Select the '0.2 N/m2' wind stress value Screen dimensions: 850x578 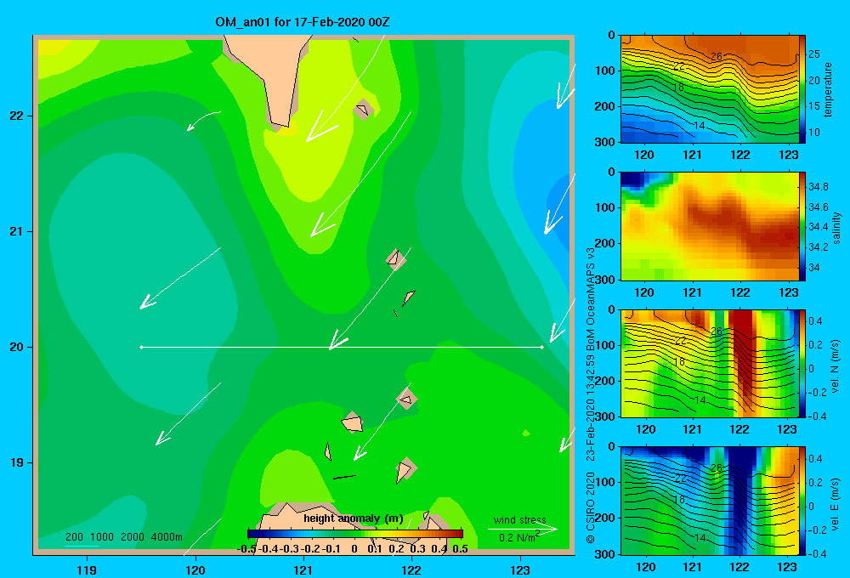click(x=519, y=537)
